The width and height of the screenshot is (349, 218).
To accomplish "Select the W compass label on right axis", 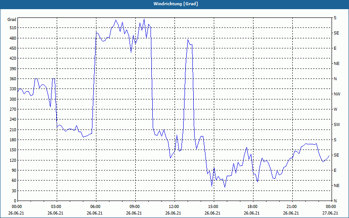I will click(335, 109).
